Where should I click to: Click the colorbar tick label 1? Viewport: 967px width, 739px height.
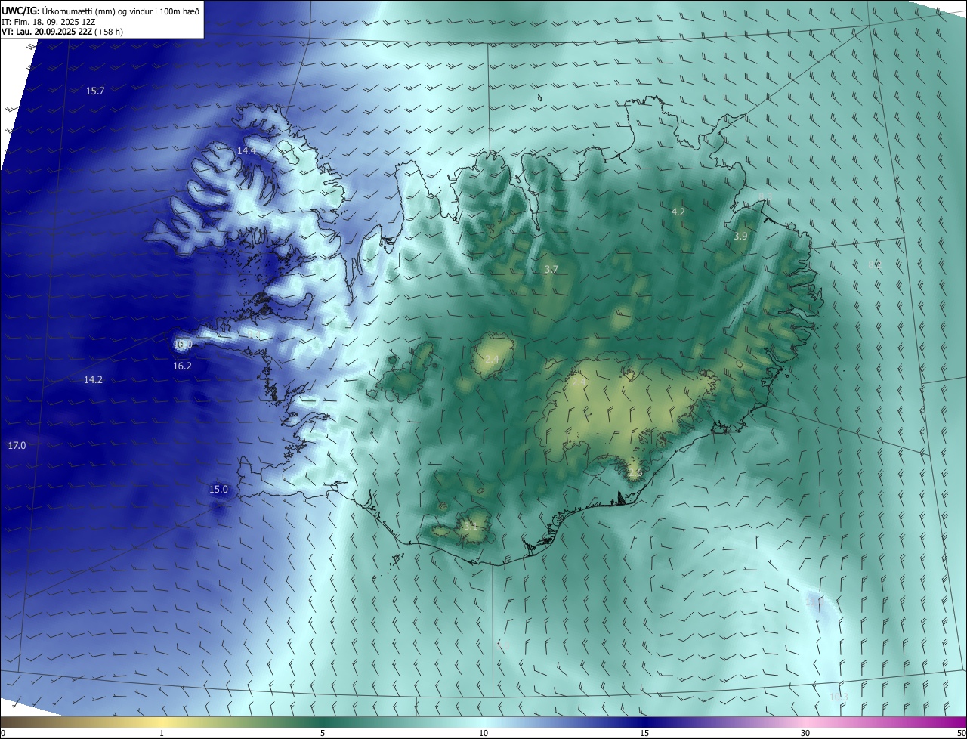tap(162, 733)
